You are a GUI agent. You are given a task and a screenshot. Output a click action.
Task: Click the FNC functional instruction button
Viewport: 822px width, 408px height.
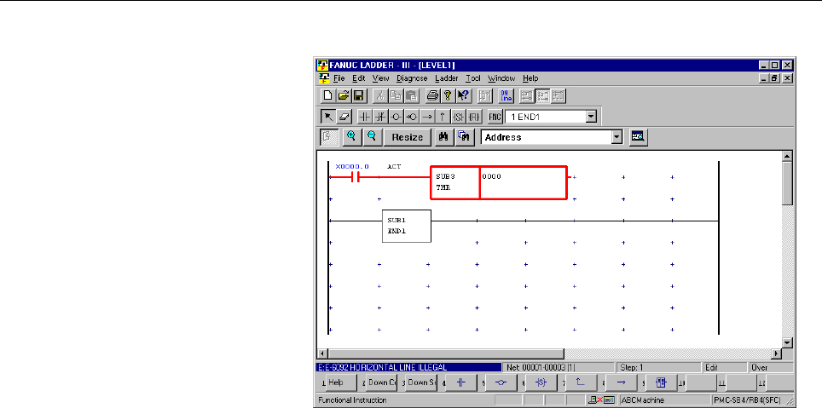point(495,117)
